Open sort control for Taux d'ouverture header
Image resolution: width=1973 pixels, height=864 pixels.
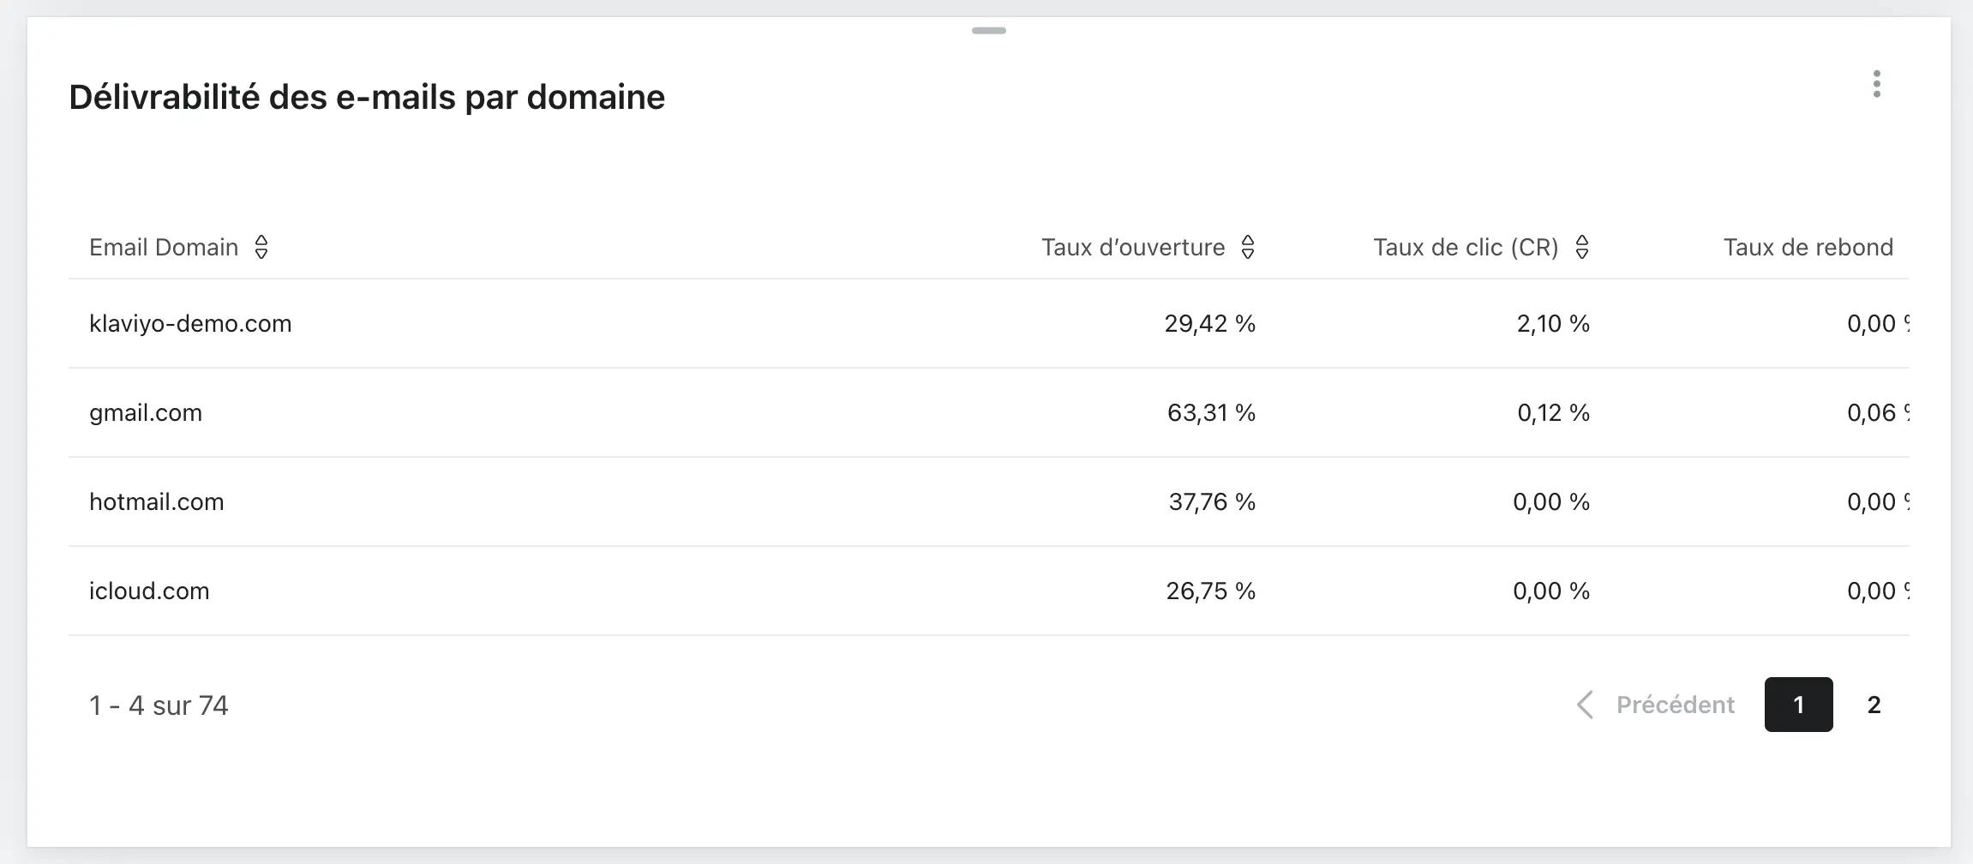(x=1250, y=247)
